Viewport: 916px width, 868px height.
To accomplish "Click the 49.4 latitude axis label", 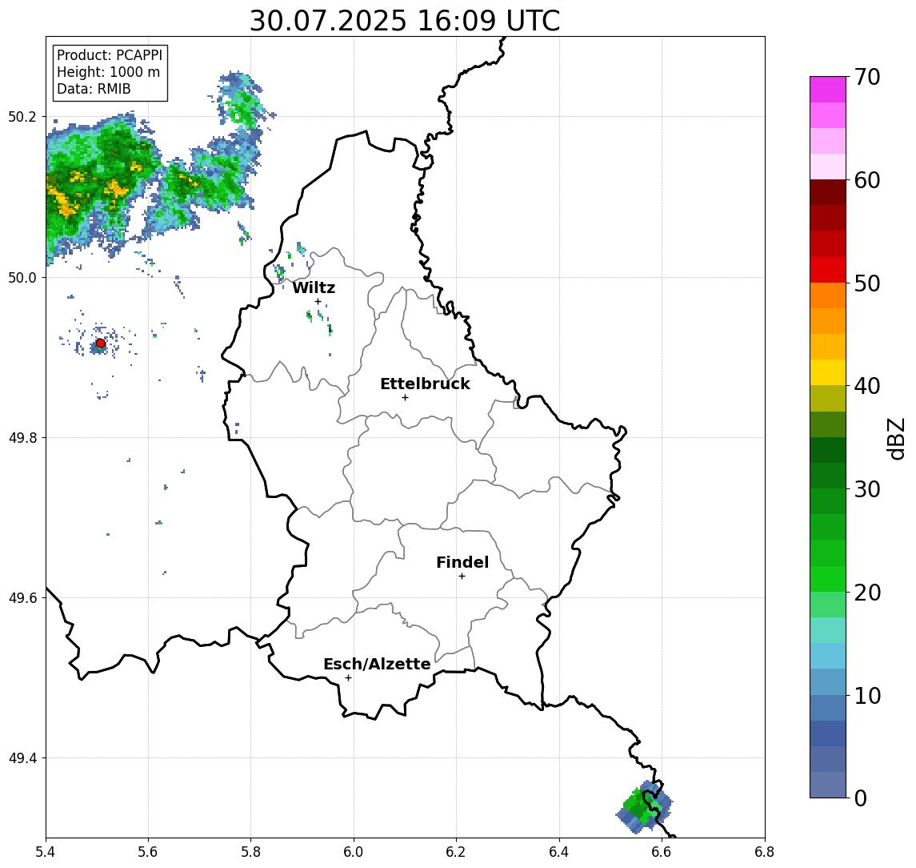I will (x=22, y=758).
